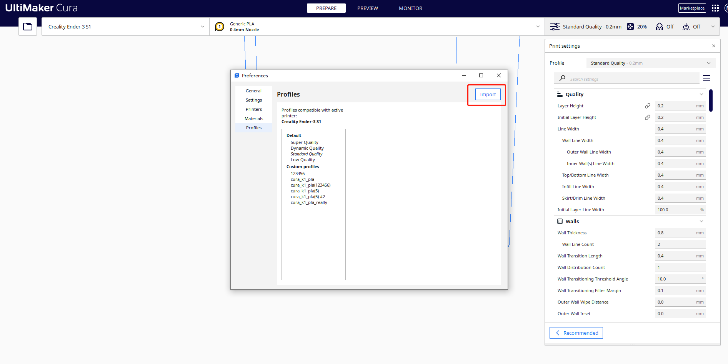This screenshot has height=364, width=728.
Task: Edit Infill Line Width field
Action: (681, 187)
